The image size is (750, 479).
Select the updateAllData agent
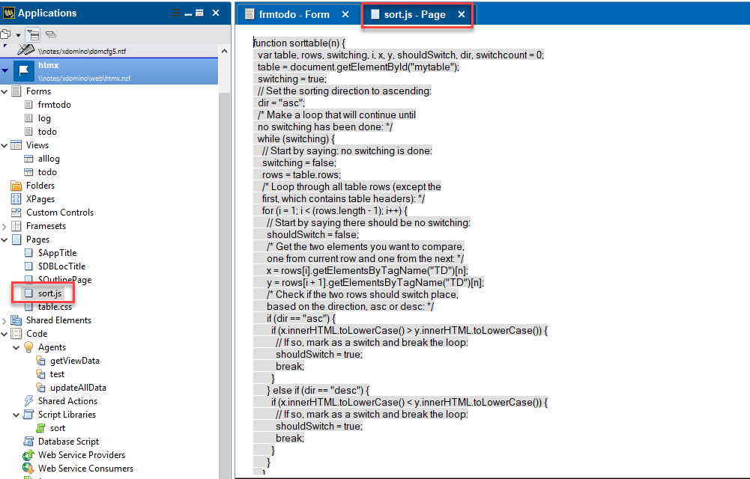click(77, 387)
